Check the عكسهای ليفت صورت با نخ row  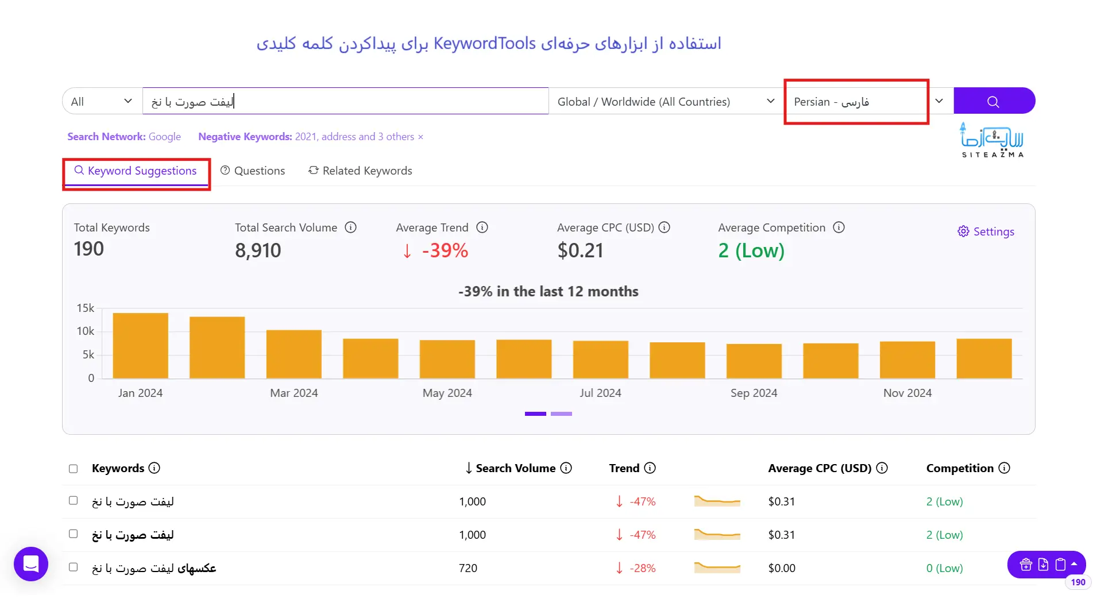point(73,567)
